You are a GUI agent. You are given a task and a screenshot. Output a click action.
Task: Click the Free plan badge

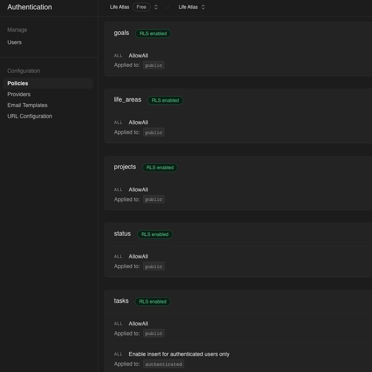[141, 7]
